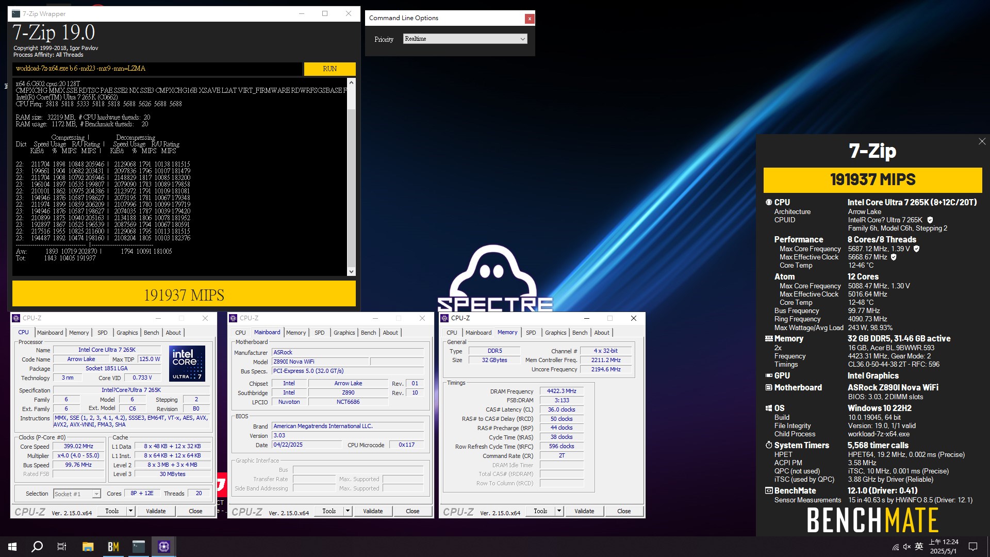Click the Motherboard icon in the BenchMate panel
The height and width of the screenshot is (557, 990).
769,388
